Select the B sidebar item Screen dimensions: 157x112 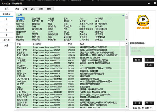click(7, 19)
